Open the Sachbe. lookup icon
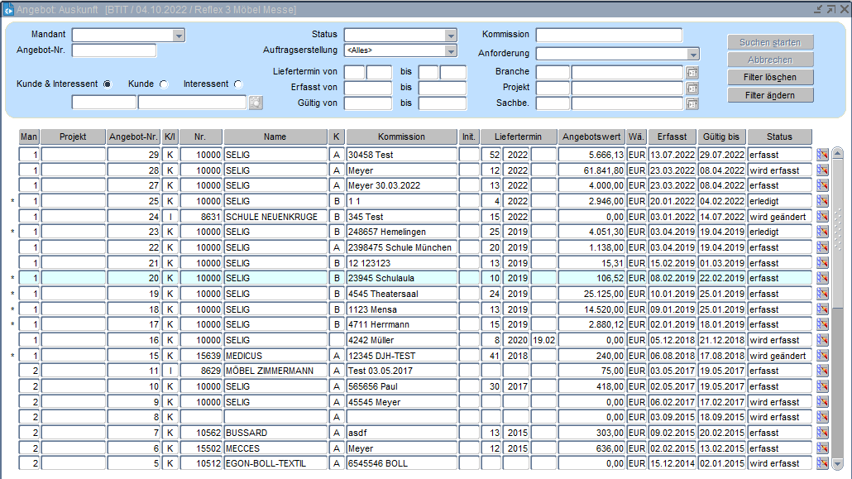 tap(692, 103)
